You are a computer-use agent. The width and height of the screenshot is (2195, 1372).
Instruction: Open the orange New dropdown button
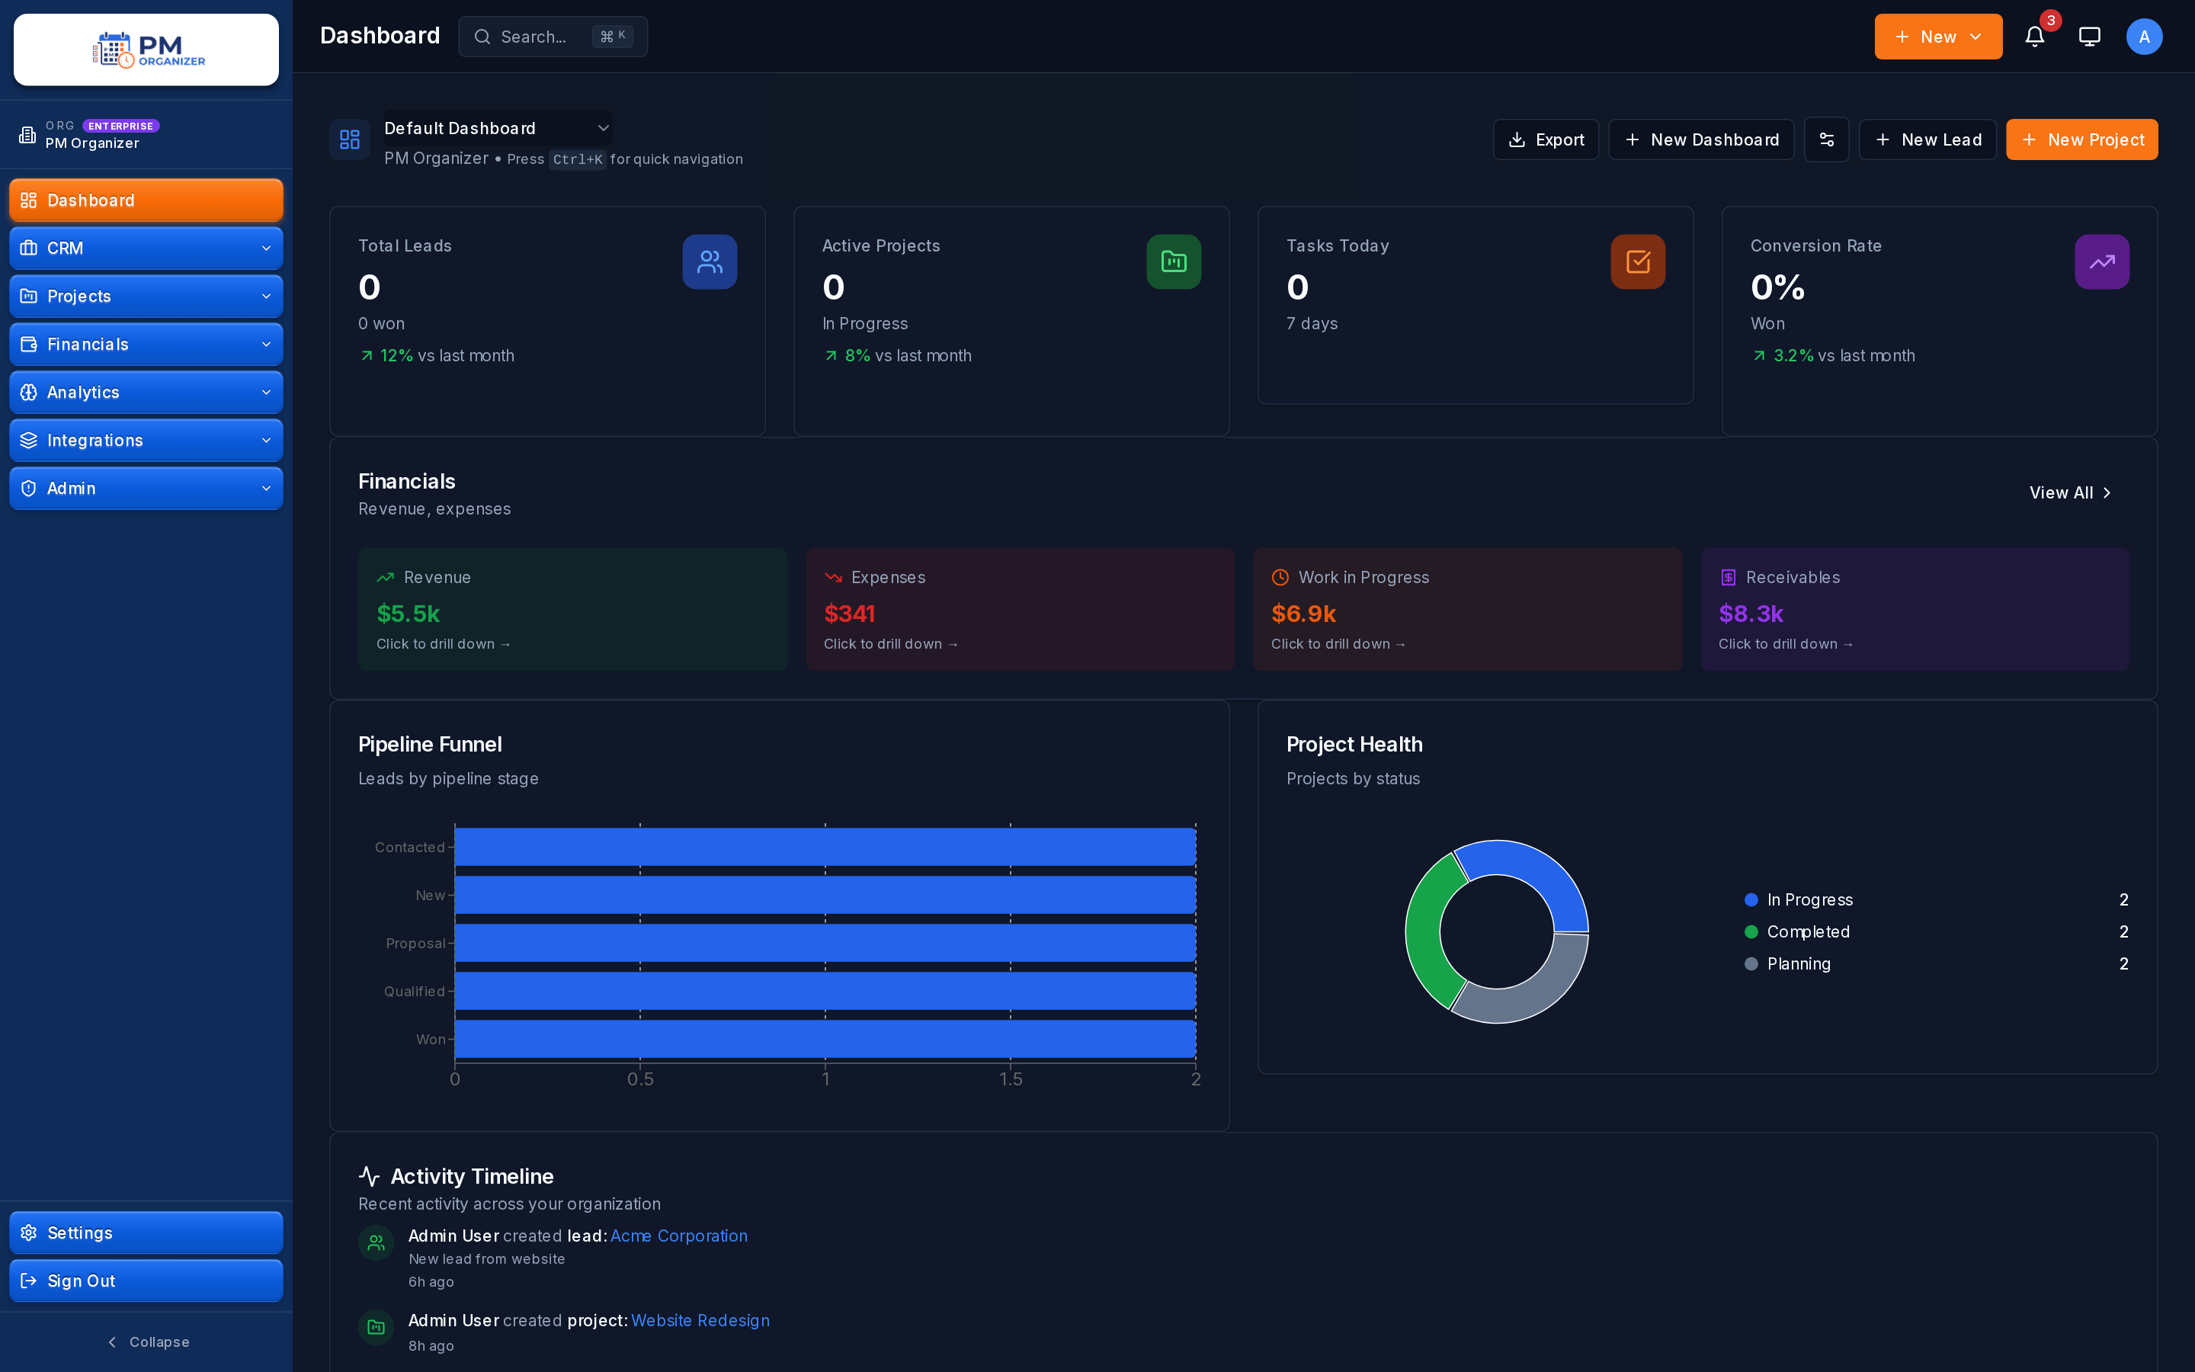(1937, 37)
